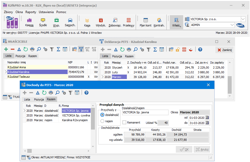Click the Właśc. owners toolbar button

tap(177, 22)
